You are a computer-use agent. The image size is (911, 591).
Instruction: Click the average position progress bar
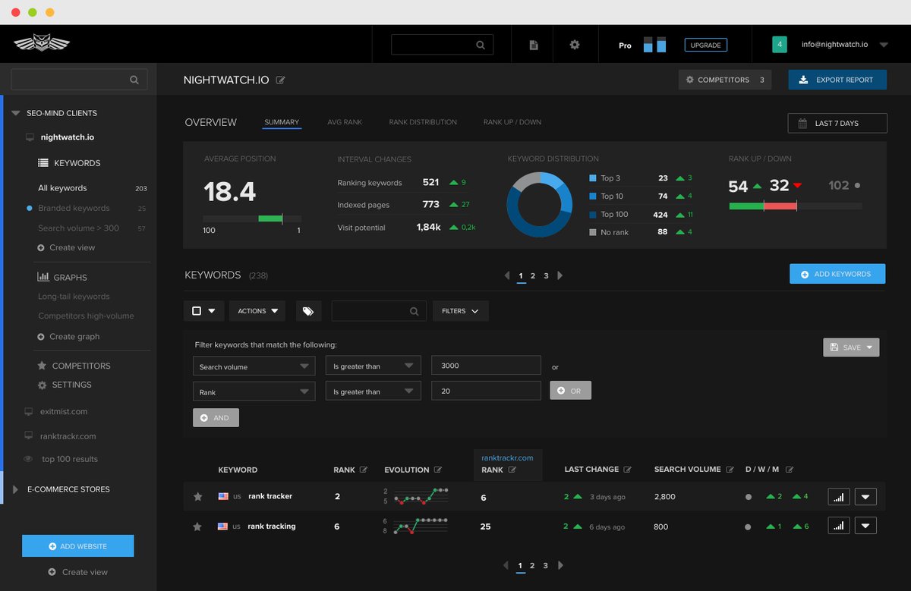[x=251, y=218]
